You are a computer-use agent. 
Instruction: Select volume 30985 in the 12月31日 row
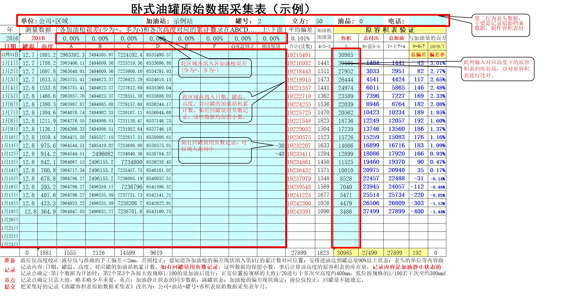346,55
